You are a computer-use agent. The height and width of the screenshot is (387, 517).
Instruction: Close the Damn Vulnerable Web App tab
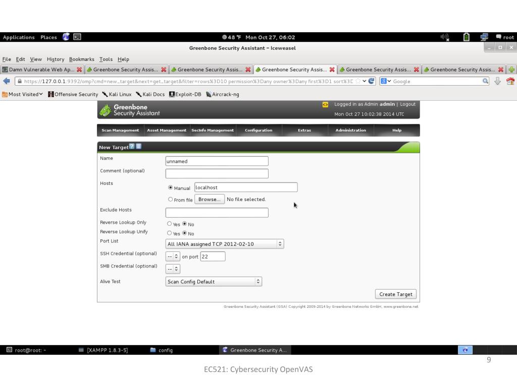pos(79,70)
